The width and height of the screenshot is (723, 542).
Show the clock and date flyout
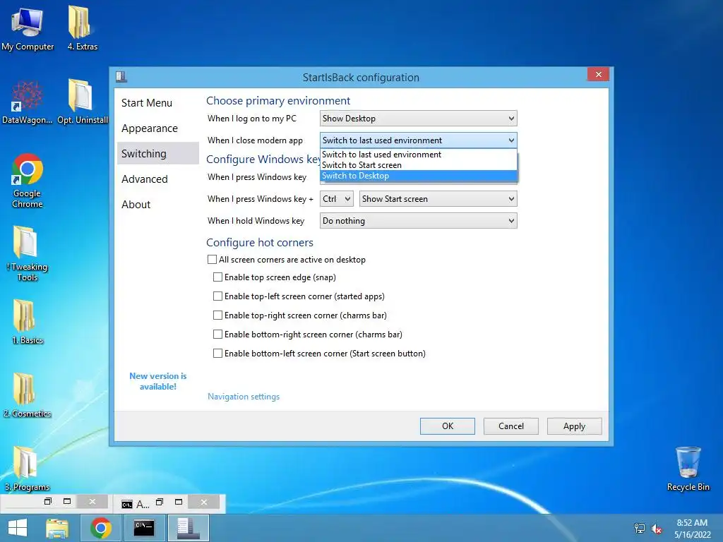tap(692, 529)
